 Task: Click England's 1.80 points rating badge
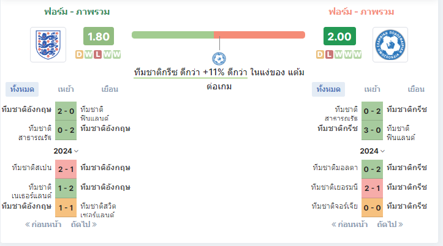[x=99, y=36]
